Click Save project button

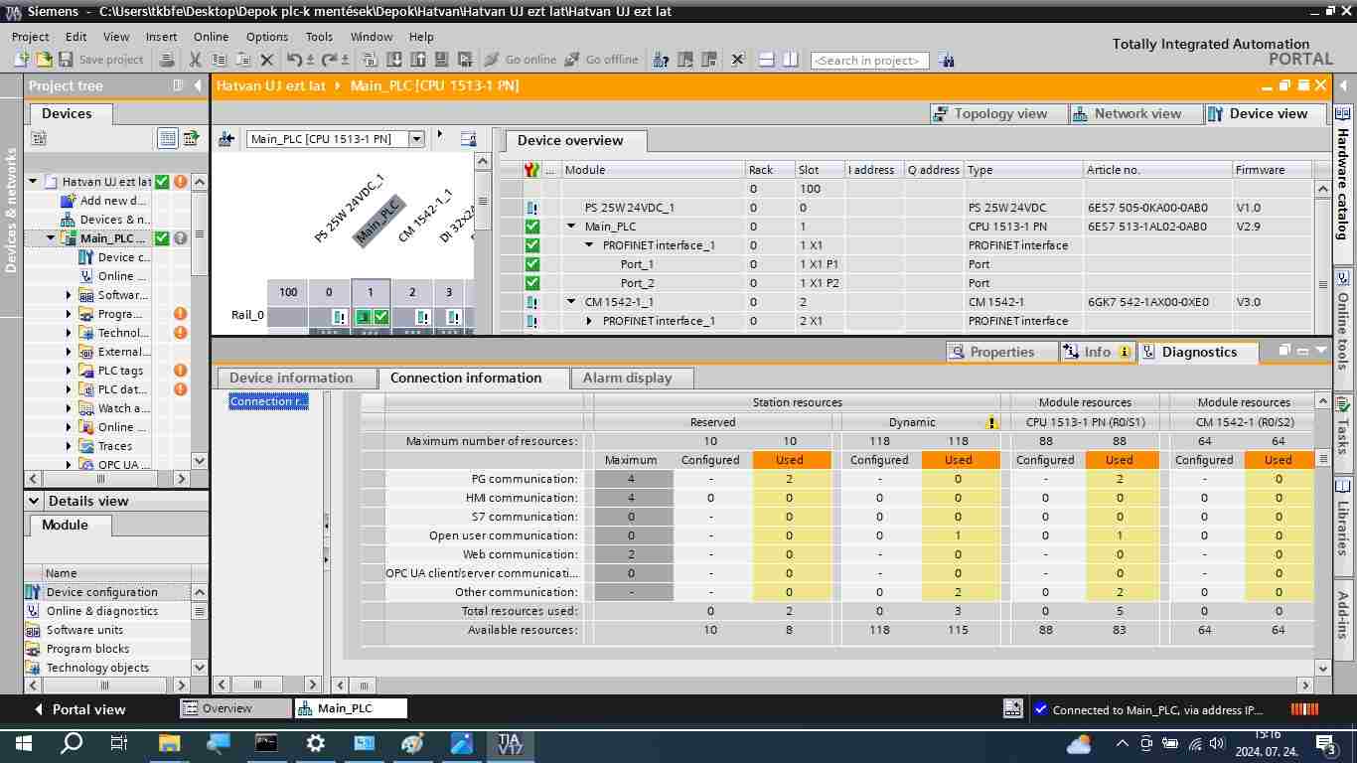point(100,60)
